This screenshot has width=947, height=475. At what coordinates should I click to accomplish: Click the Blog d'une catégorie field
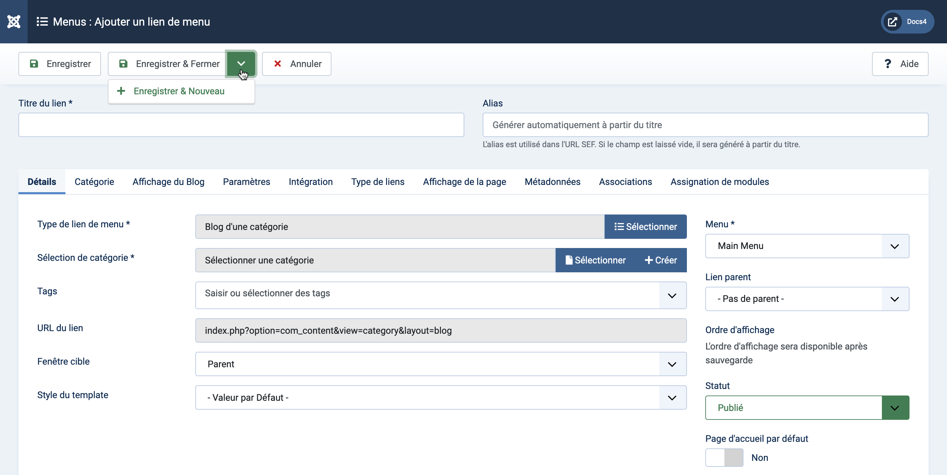(x=400, y=227)
